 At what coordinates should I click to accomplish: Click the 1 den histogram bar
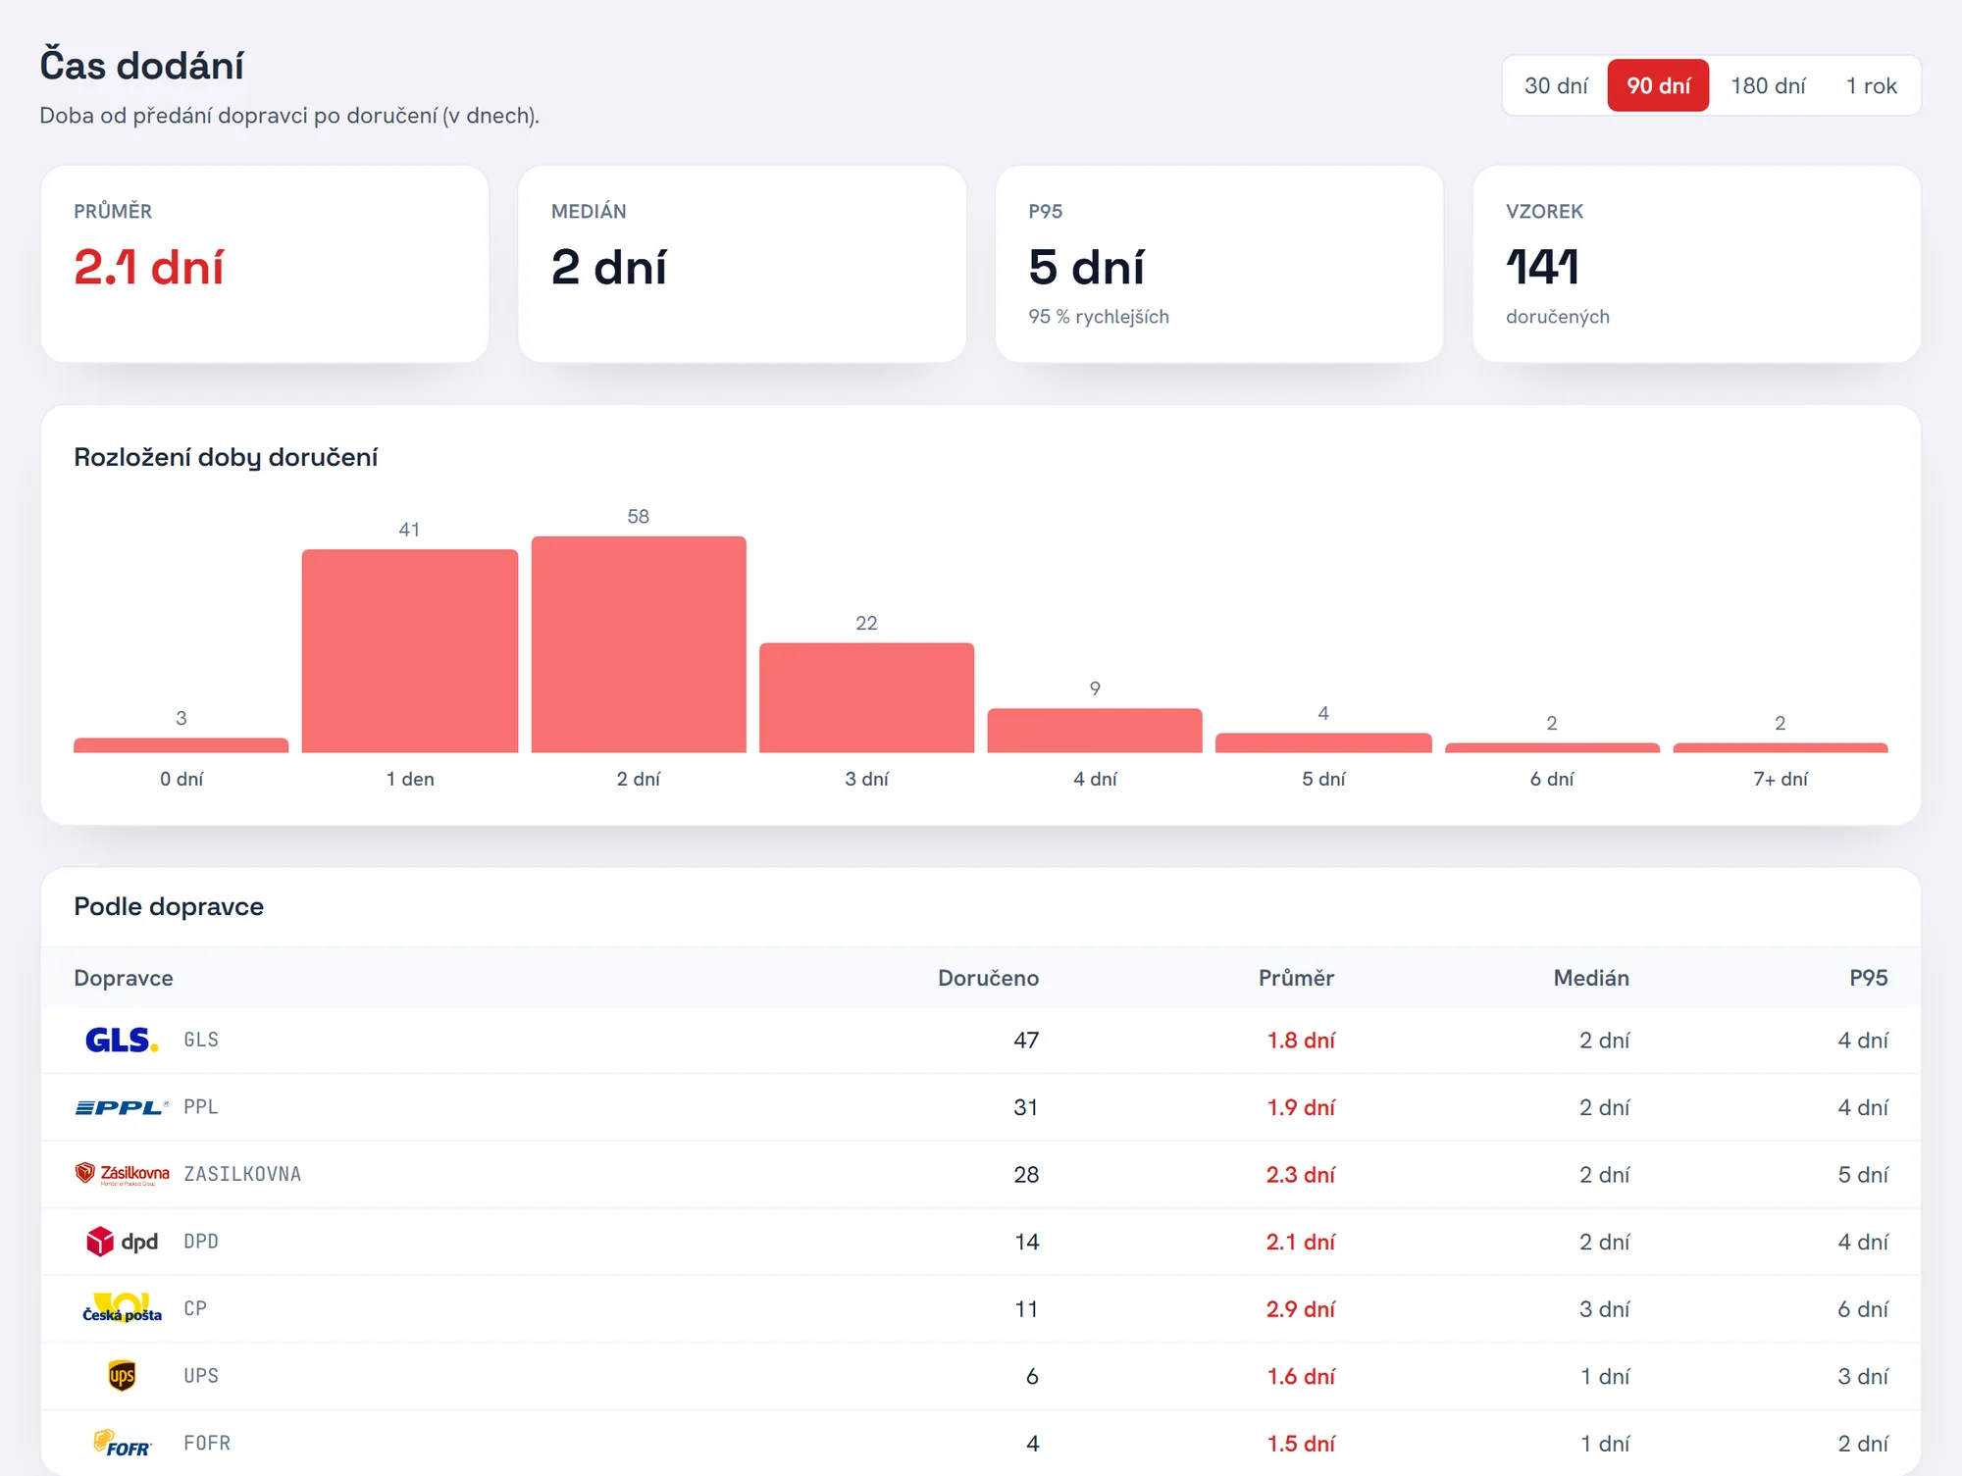click(x=410, y=651)
